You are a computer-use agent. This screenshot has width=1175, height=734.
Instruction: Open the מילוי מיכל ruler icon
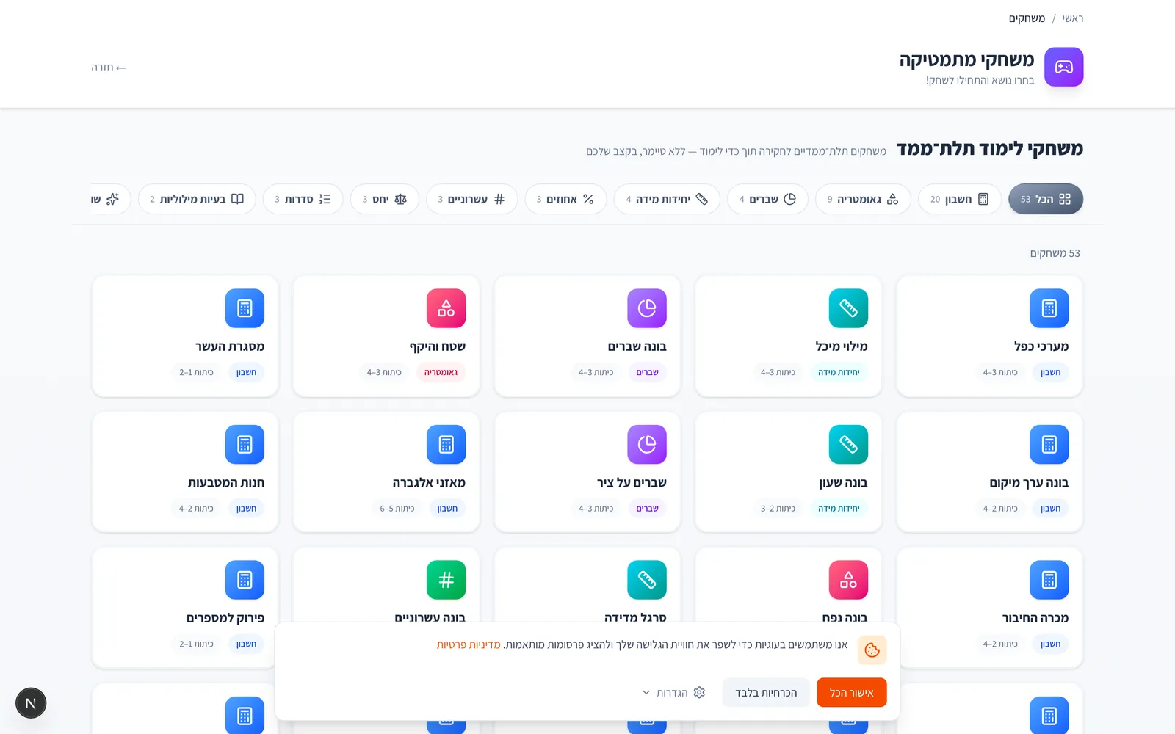coord(848,308)
